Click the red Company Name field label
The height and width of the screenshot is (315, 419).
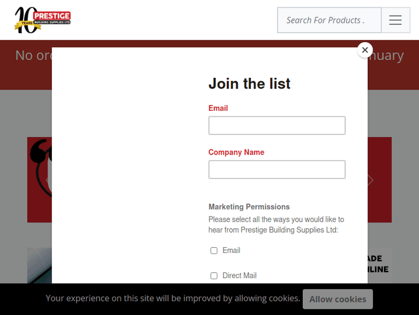tap(236, 152)
